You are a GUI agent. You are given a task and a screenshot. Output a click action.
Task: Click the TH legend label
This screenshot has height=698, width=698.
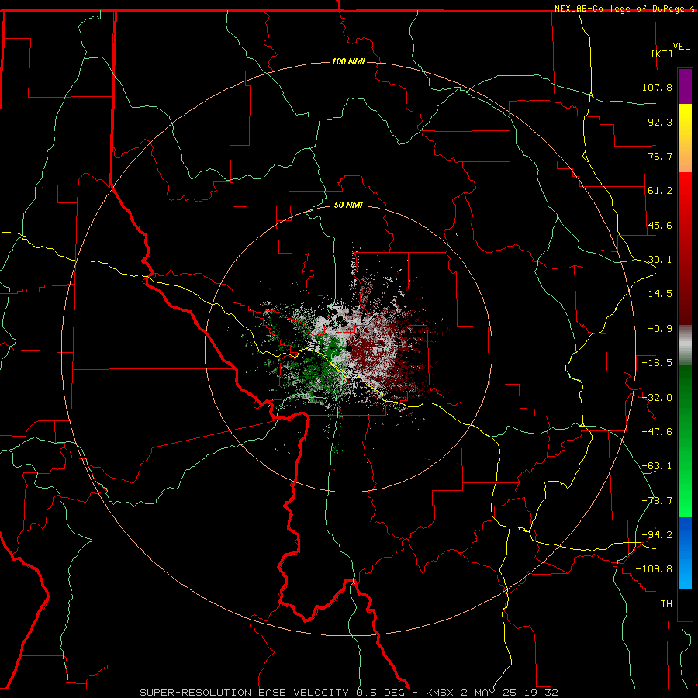pos(666,603)
